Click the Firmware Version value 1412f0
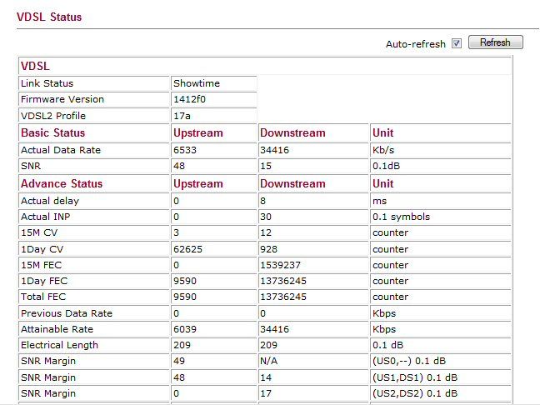 [189, 99]
